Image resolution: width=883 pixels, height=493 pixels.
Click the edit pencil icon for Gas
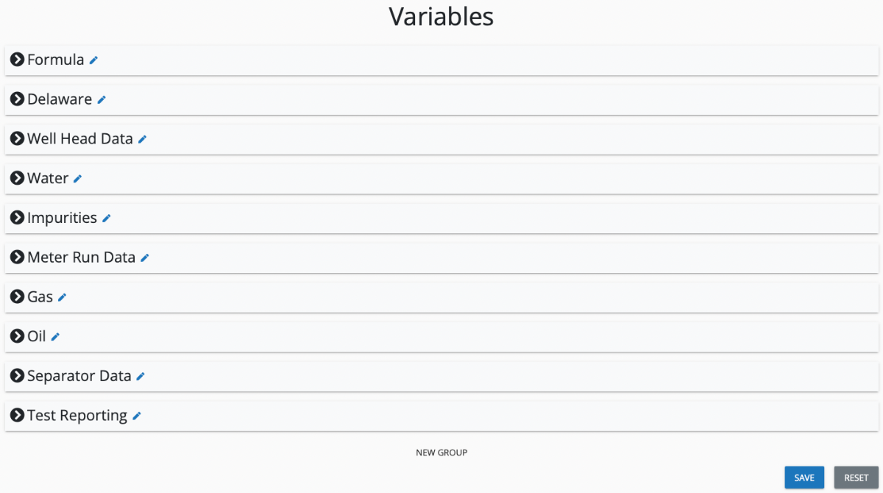pos(61,297)
